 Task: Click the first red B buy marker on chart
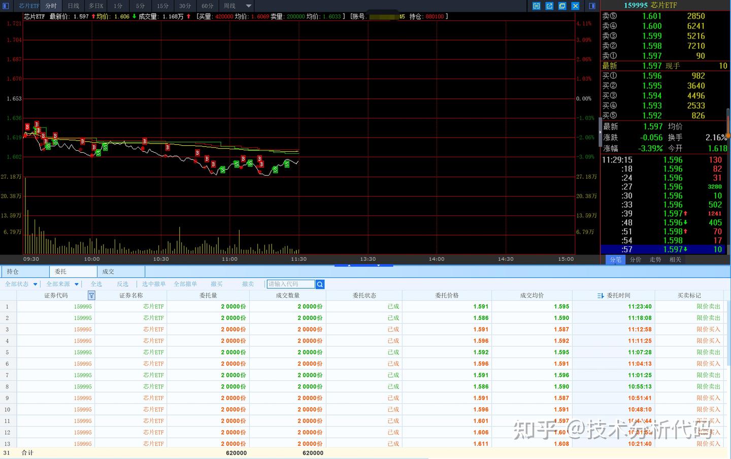coord(27,127)
